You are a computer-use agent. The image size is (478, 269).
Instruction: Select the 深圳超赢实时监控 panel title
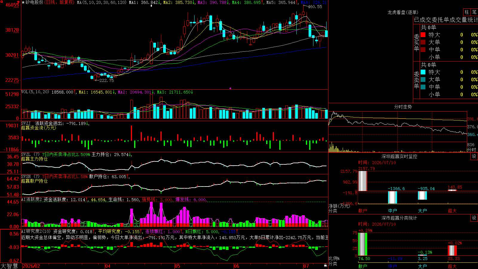[399, 156]
